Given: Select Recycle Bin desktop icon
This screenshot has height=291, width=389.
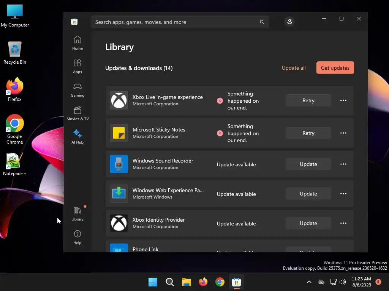Looking at the screenshot, I should [x=15, y=53].
